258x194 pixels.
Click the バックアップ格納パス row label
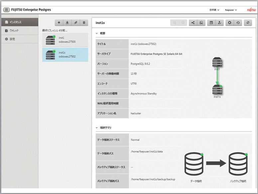108,181
